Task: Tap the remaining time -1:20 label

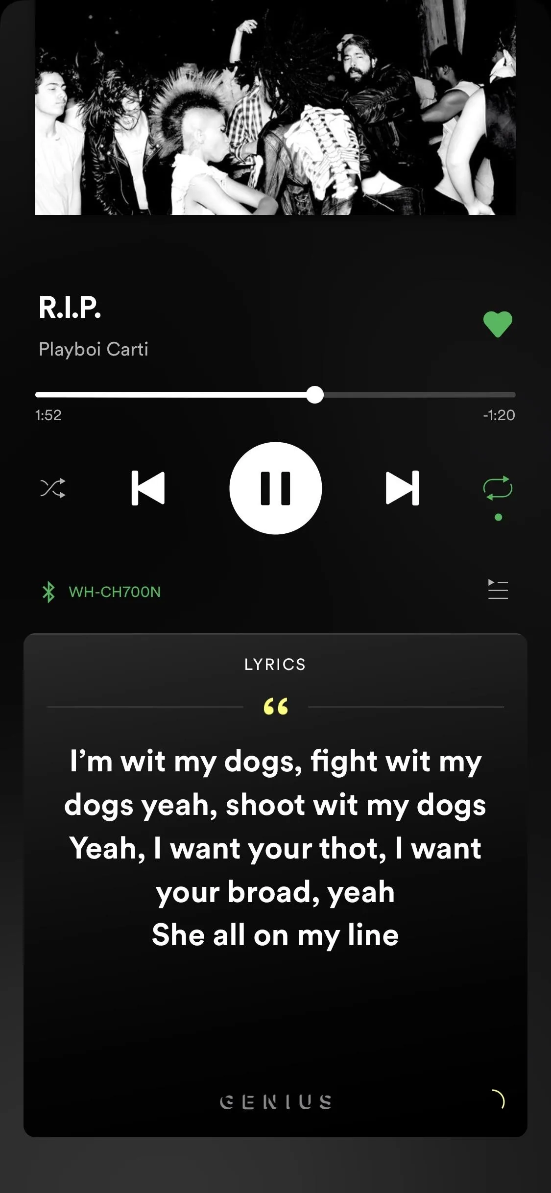Action: pos(499,415)
